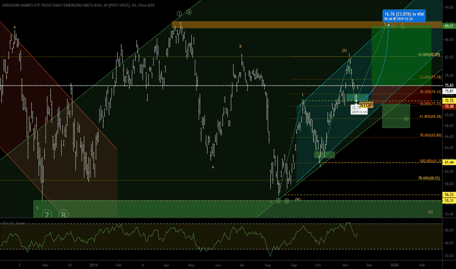
Task: Select the 78.60%(65.80) Fibonacci level label
Action: [x=431, y=135]
